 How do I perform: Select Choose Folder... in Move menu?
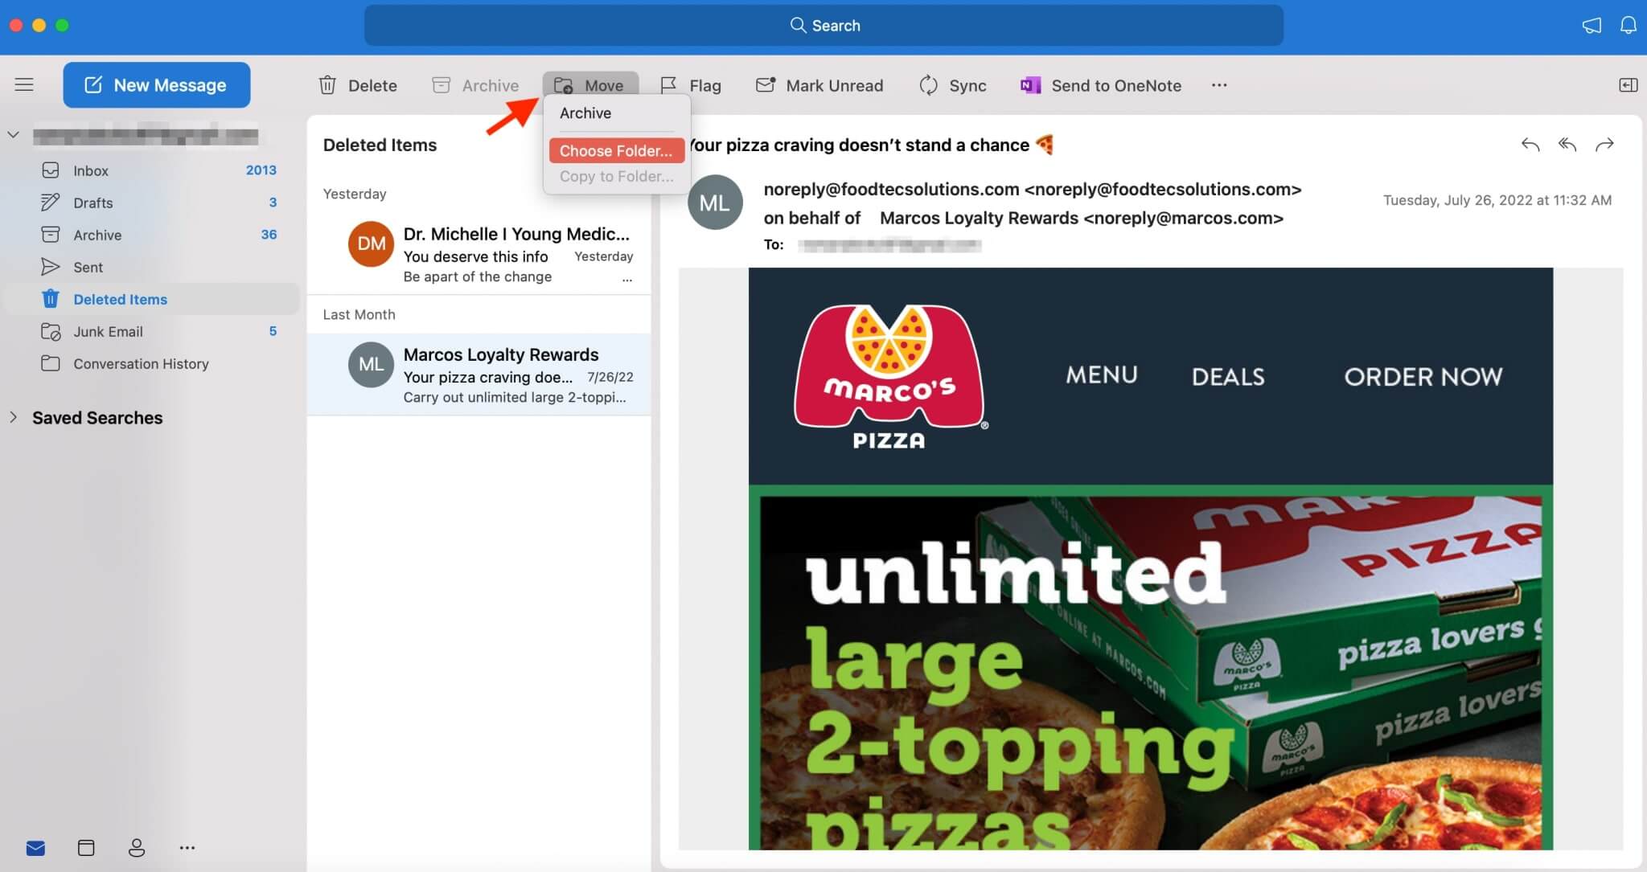tap(616, 150)
